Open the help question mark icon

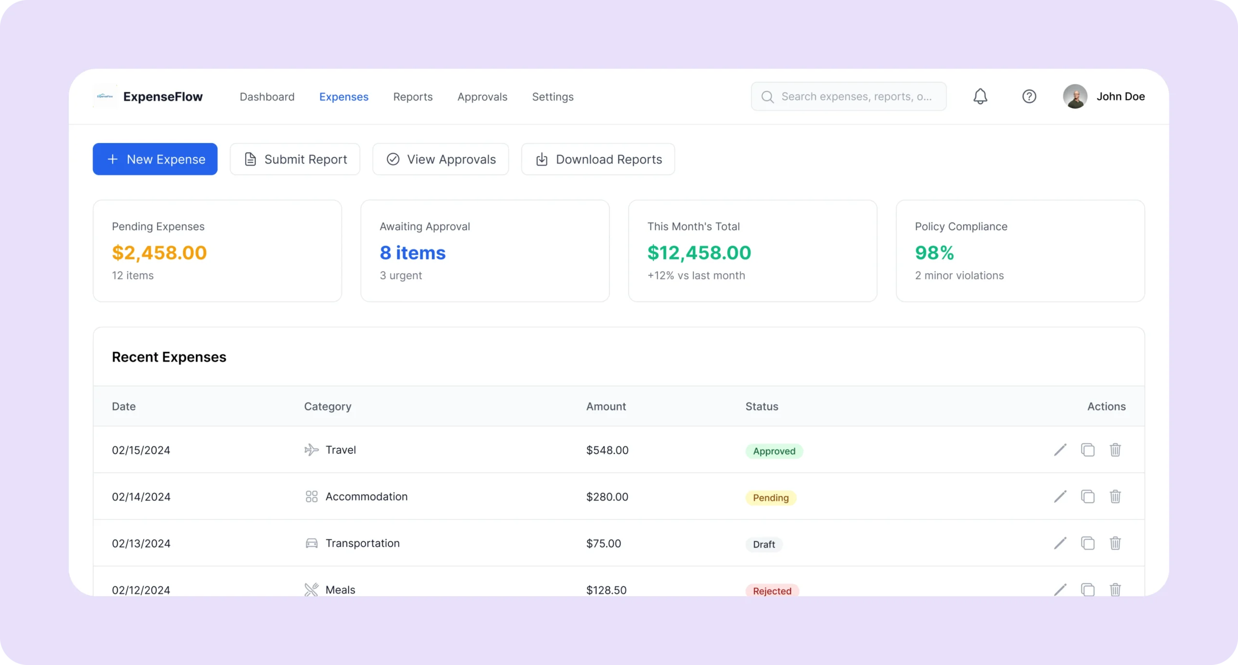[1029, 96]
